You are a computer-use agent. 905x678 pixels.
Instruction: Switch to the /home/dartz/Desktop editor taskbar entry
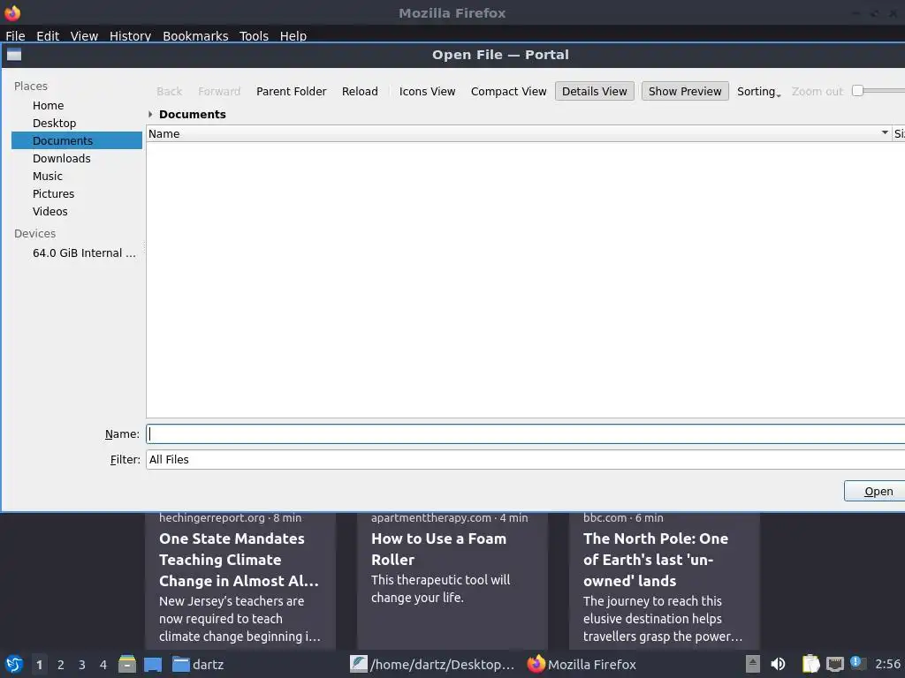pos(431,664)
